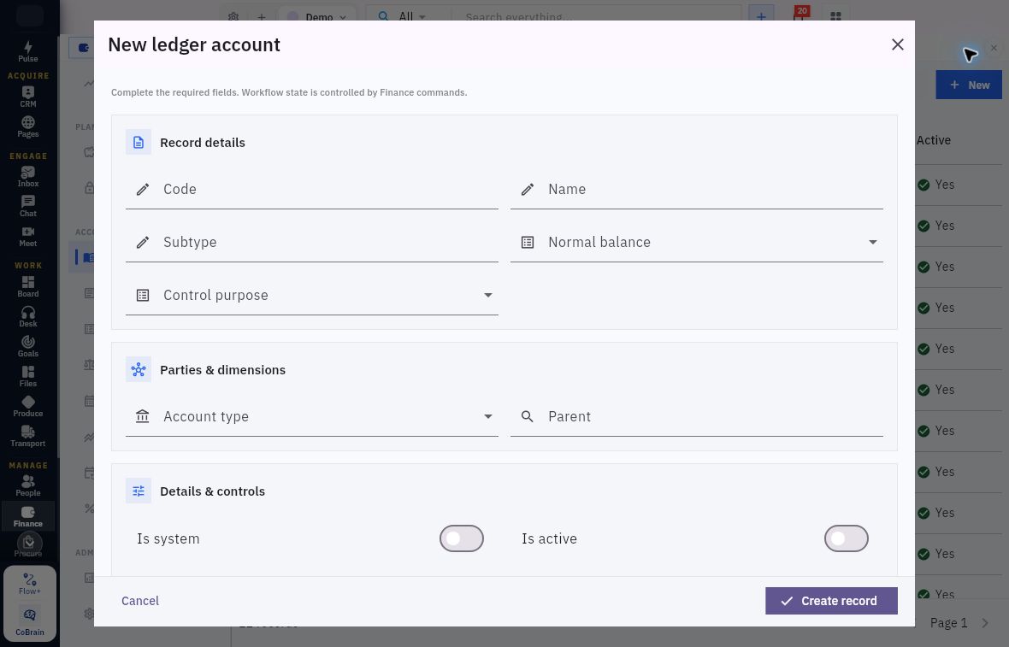Click the search magnifier icon beside Parent
Image resolution: width=1009 pixels, height=647 pixels.
pos(527,417)
